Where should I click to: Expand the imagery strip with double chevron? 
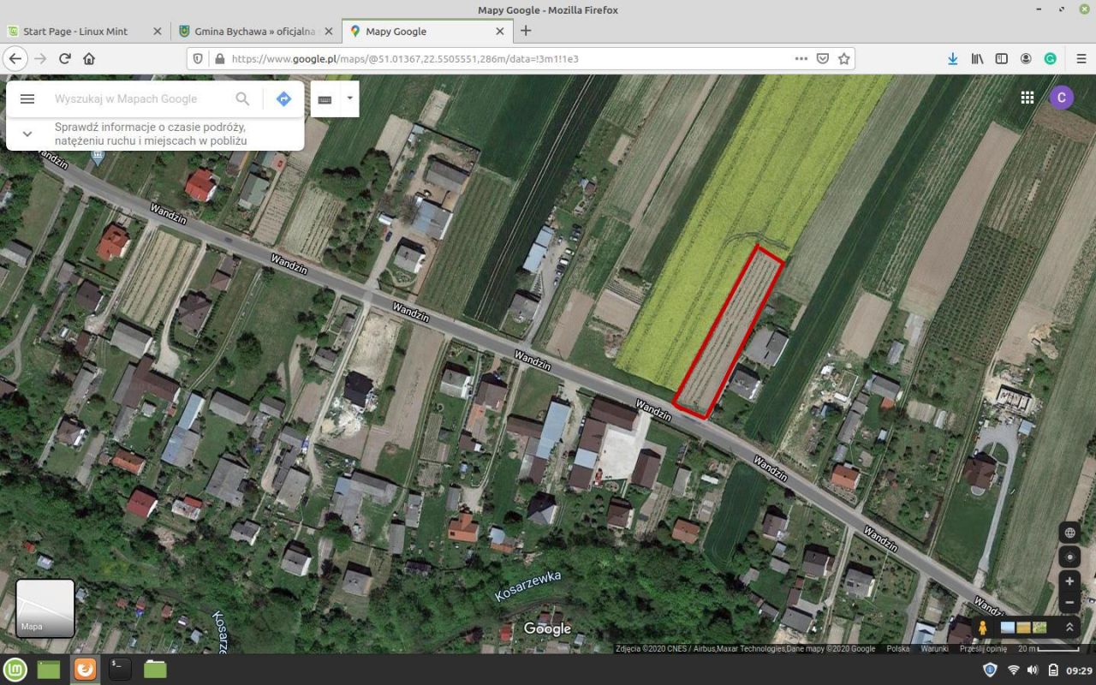[1069, 628]
